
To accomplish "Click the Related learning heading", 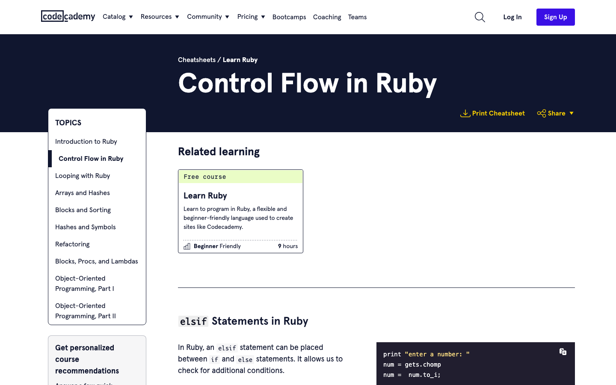I will (x=219, y=152).
